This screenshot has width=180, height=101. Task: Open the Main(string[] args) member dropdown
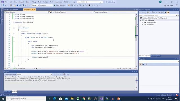coord(116,12)
